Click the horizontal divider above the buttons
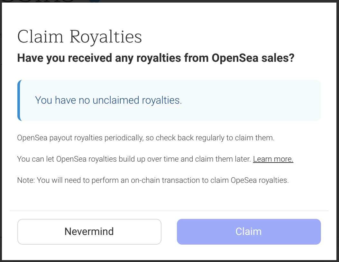339x262 pixels. pos(169,211)
